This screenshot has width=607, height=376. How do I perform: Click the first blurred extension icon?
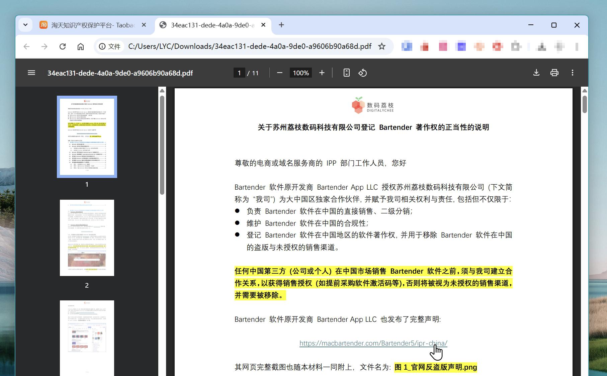pyautogui.click(x=407, y=46)
